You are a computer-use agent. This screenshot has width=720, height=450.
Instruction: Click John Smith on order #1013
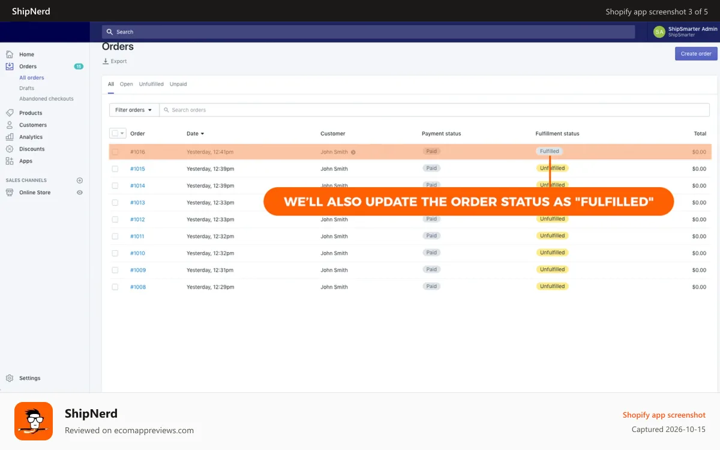(334, 203)
